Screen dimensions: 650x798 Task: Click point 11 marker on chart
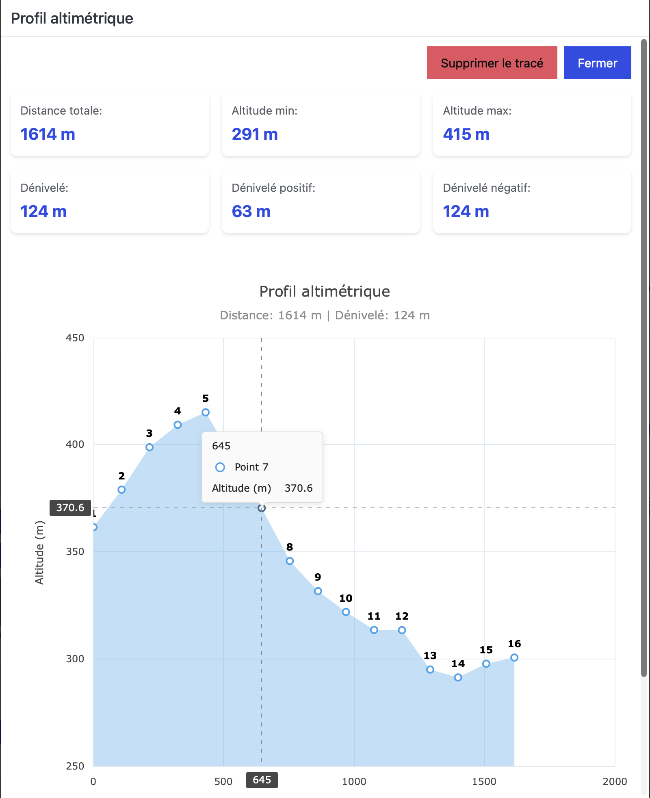(x=374, y=630)
